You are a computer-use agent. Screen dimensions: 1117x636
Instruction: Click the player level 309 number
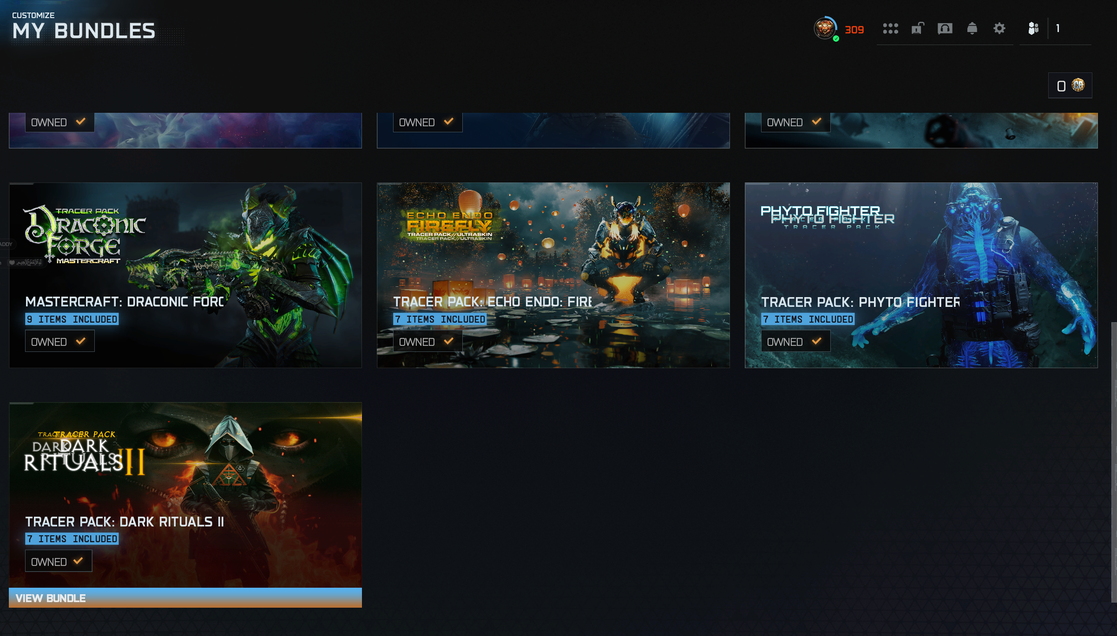[854, 30]
